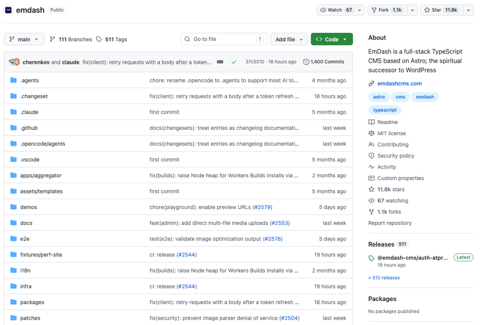Click the folder icon for .github
This screenshot has width=480, height=325.
coord(13,128)
